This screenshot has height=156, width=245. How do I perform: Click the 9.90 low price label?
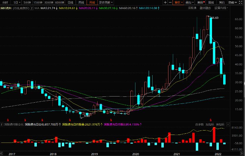(x=87, y=116)
